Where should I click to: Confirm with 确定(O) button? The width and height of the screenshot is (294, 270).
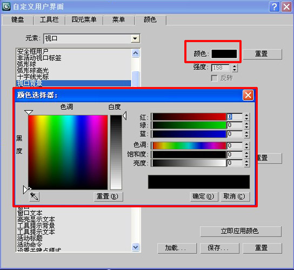[204, 197]
